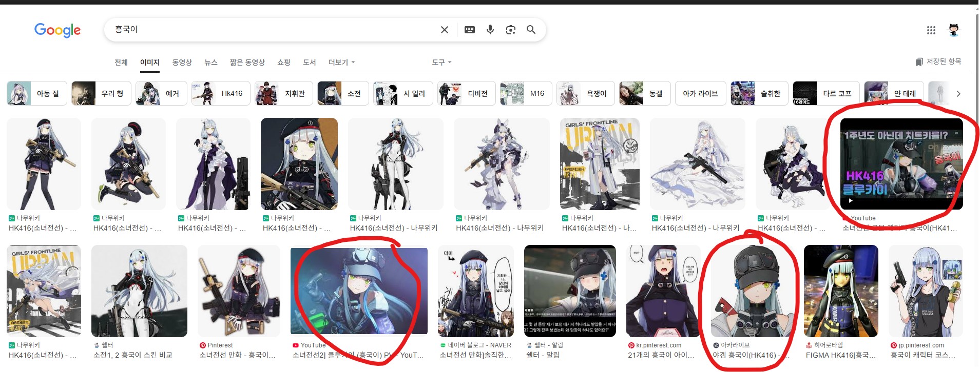The width and height of the screenshot is (980, 372).
Task: Select the 시 얼리 filter chip
Action: point(403,93)
